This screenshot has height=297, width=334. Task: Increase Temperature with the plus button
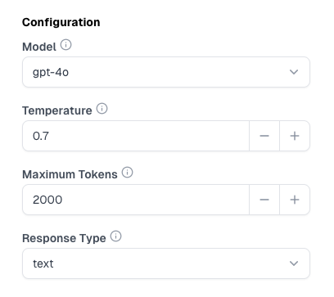(x=295, y=136)
